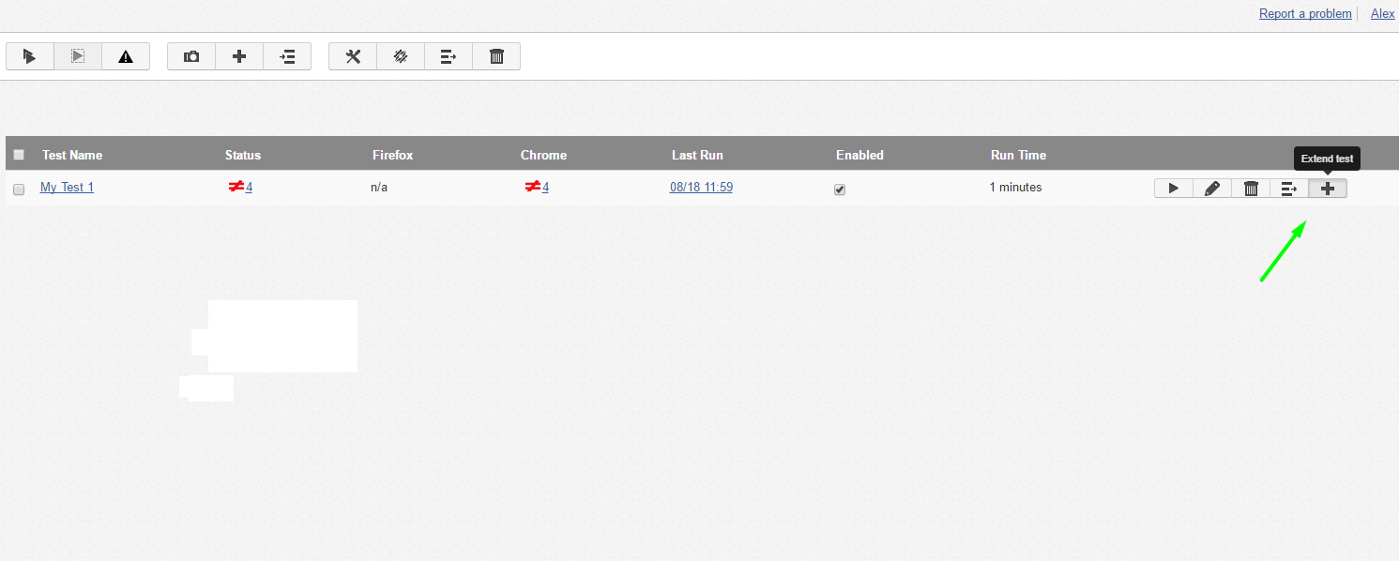Viewport: 1399px width, 561px height.
Task: Delete selected tests using the toolbar trash icon
Action: [496, 56]
